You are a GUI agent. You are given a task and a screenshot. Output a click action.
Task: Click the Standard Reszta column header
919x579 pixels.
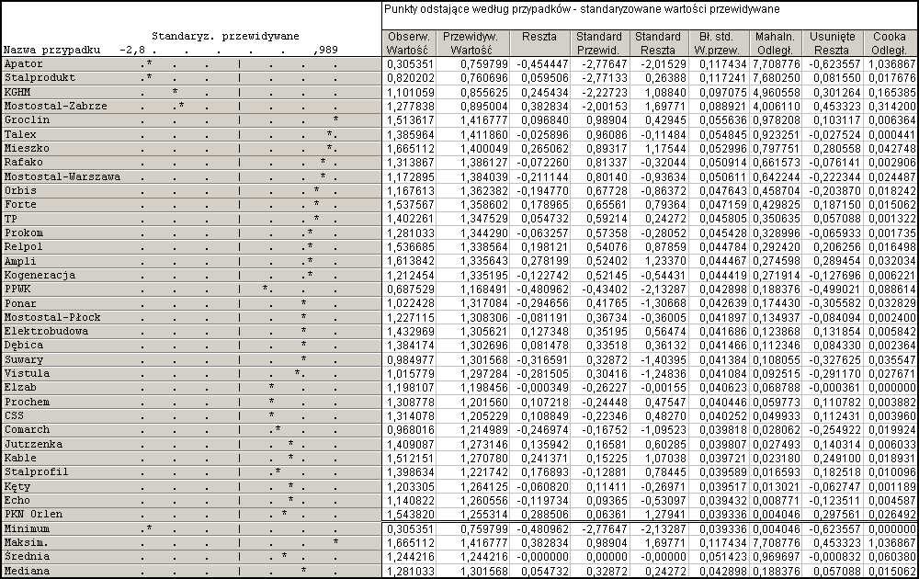[x=658, y=43]
